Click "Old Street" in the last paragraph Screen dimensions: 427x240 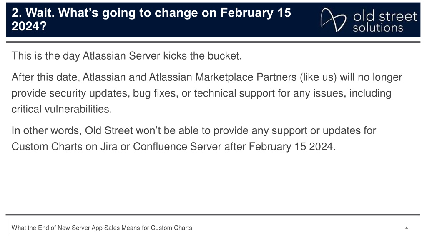coord(109,130)
